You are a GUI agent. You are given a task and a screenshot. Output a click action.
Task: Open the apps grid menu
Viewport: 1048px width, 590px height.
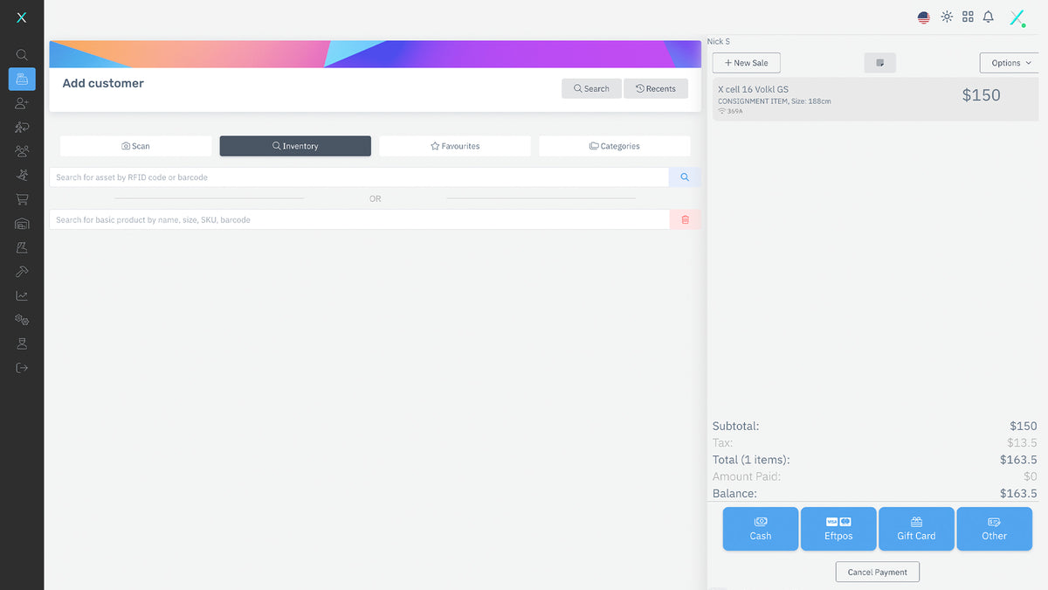[x=968, y=17]
